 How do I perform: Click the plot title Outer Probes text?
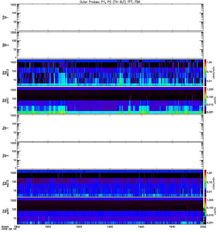tap(110, 2)
